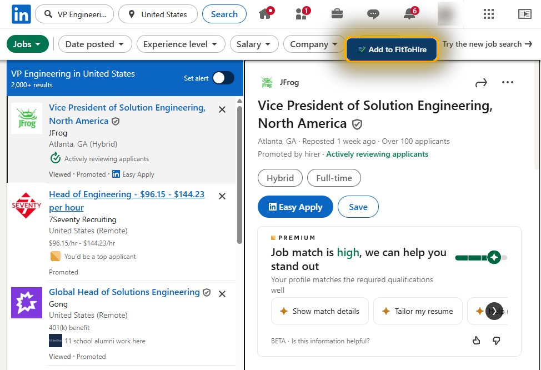Viewport: 541px width, 370px height.
Task: Go to the Home feed icon
Action: 267,13
